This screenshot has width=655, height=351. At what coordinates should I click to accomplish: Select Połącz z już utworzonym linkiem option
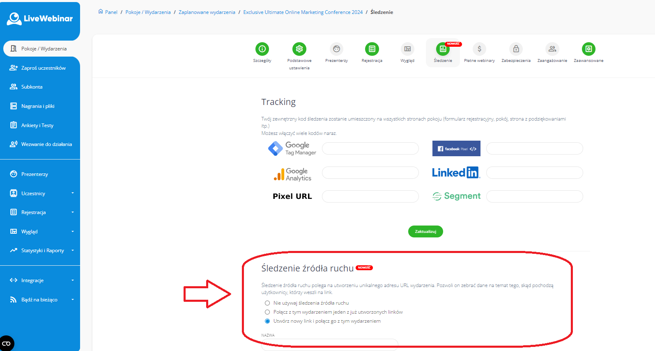coord(267,312)
